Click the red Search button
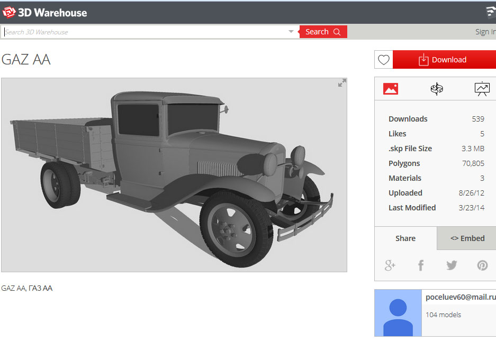Image resolution: width=496 pixels, height=342 pixels. [323, 32]
